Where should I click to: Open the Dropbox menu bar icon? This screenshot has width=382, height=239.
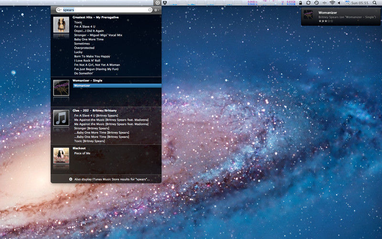pyautogui.click(x=165, y=3)
